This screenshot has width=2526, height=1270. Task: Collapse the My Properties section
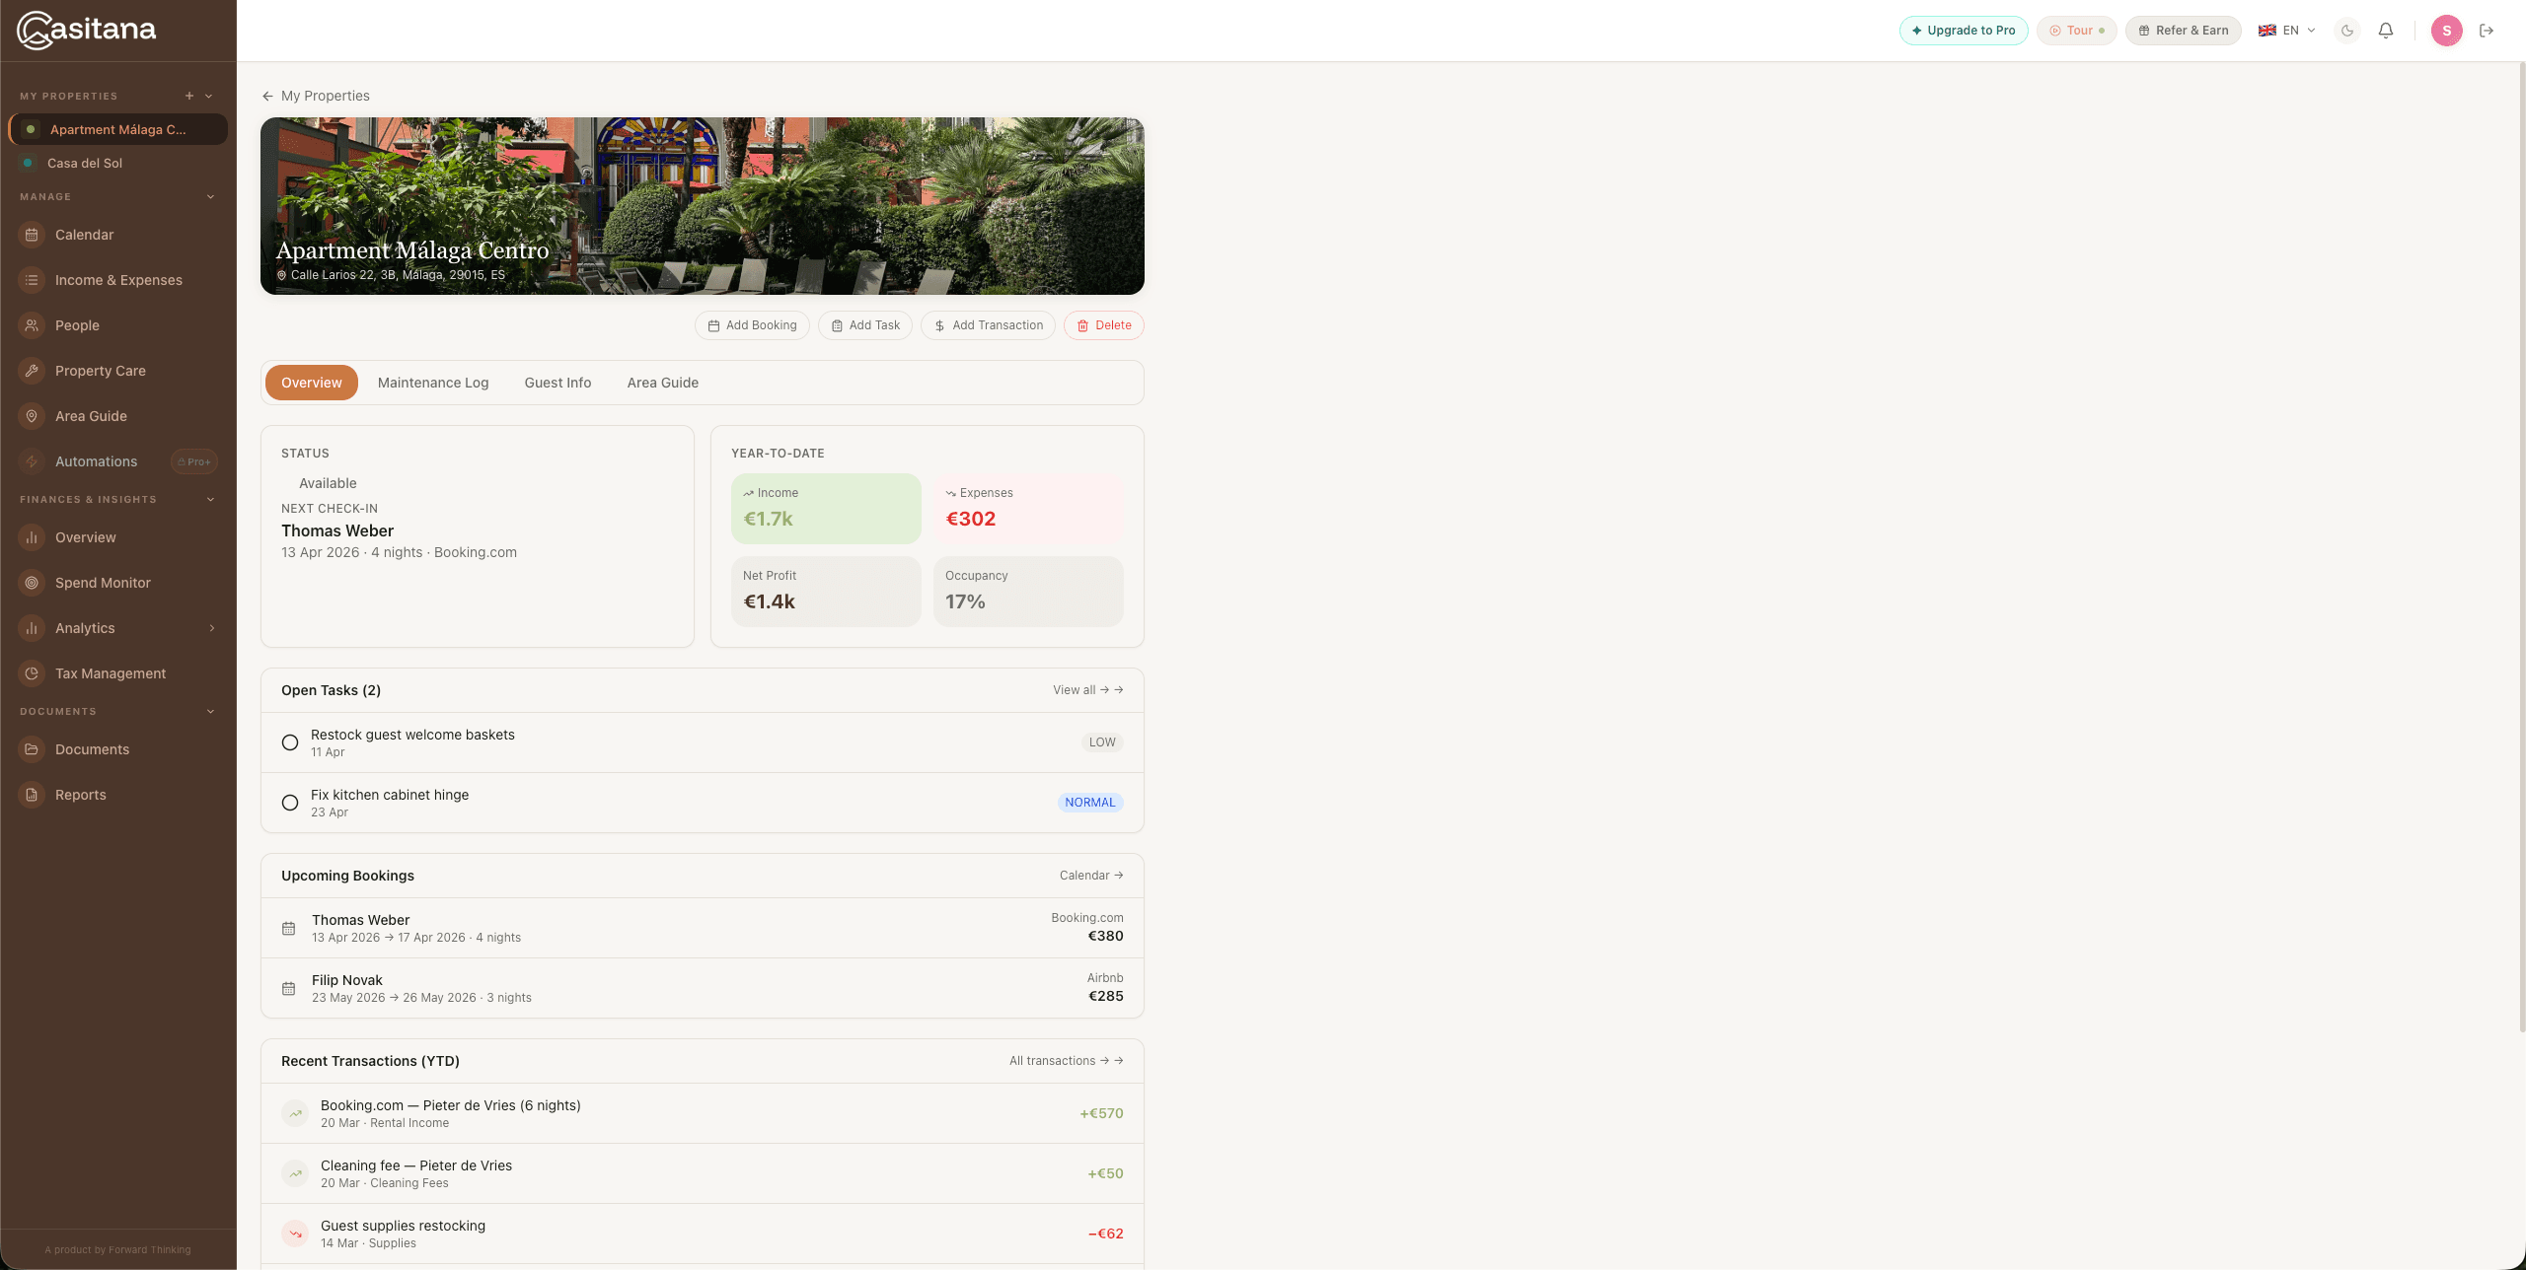[x=209, y=96]
